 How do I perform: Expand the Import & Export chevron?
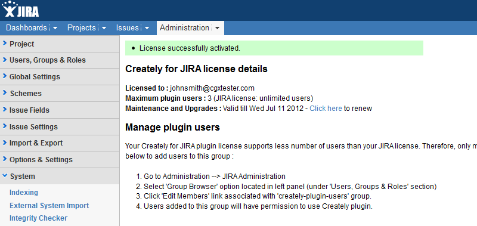[x=5, y=143]
